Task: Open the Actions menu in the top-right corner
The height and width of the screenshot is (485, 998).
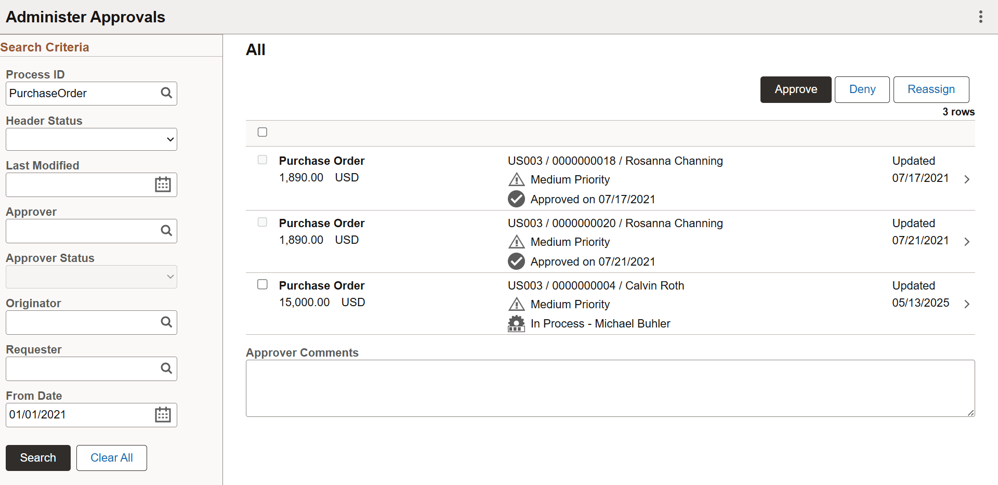Action: (x=981, y=17)
